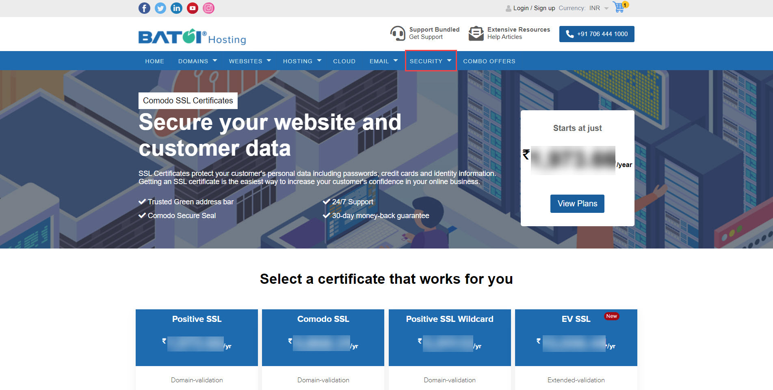The image size is (773, 390).
Task: Open the YouTube social icon
Action: [193, 8]
